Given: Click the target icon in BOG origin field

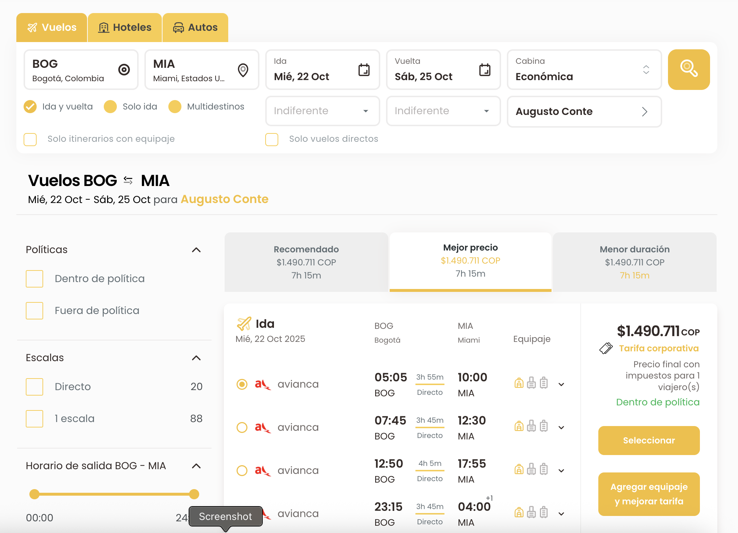Looking at the screenshot, I should coord(124,69).
